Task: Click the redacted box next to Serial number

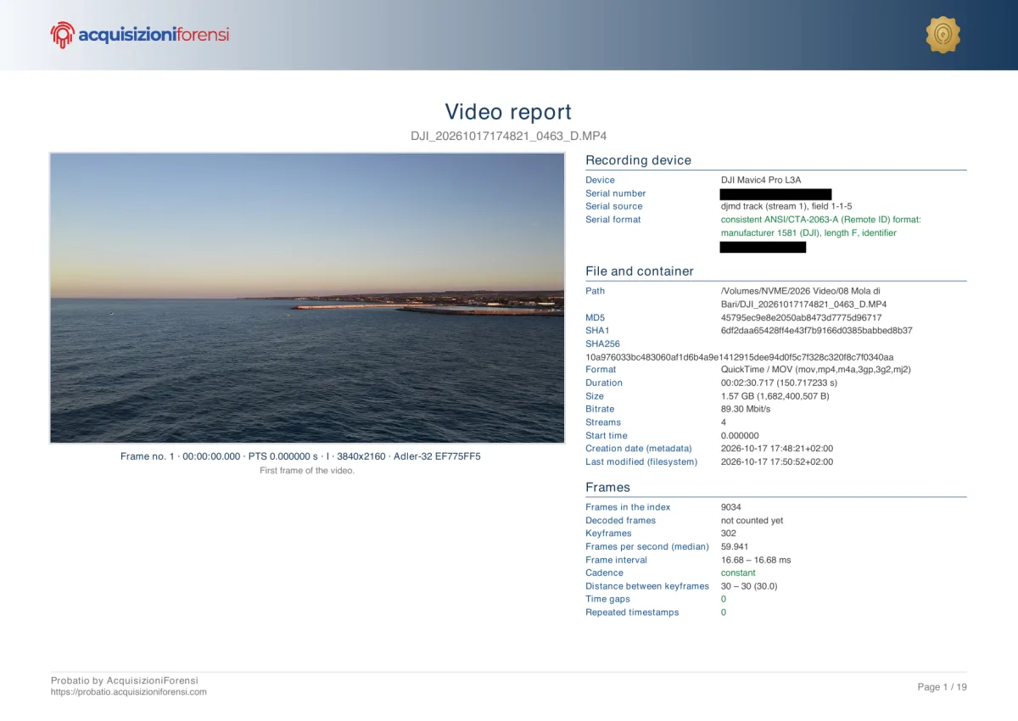Action: [x=776, y=194]
